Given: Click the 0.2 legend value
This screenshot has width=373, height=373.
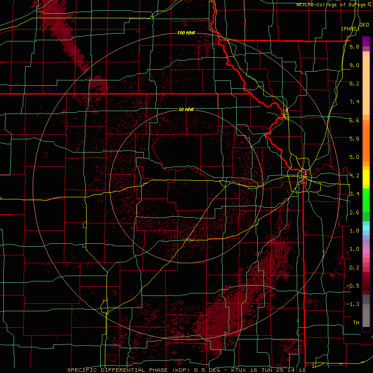Looking at the screenshot, I should [x=354, y=268].
